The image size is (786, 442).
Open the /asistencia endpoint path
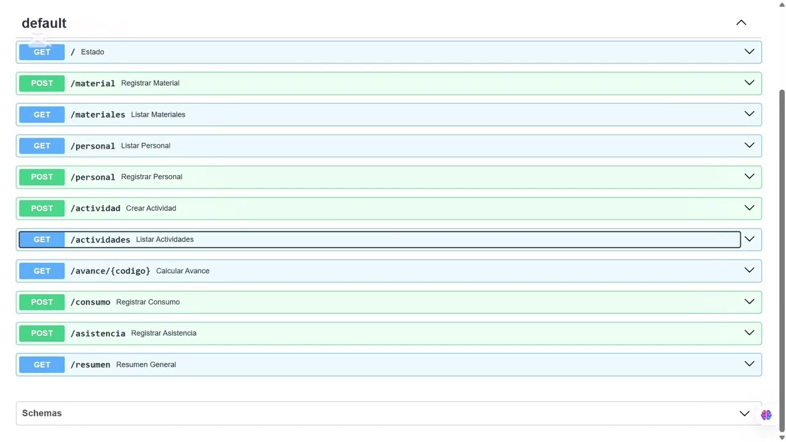[98, 334]
